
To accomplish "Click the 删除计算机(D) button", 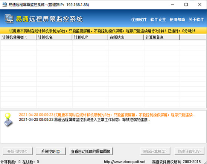I will click(155, 151).
